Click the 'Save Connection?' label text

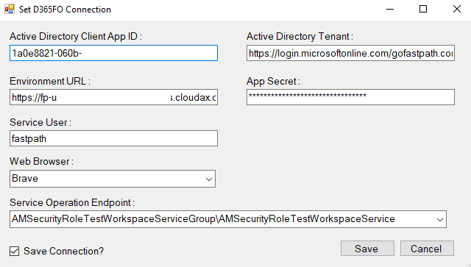pos(64,251)
